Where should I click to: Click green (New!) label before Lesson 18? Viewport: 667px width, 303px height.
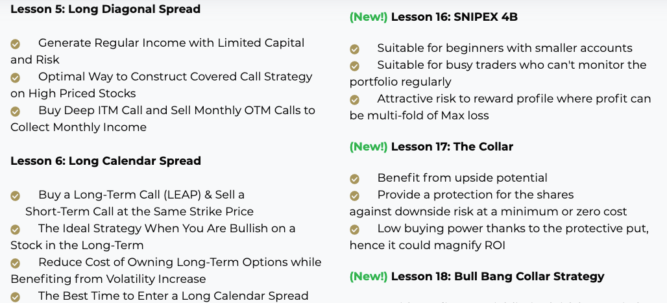[369, 276]
